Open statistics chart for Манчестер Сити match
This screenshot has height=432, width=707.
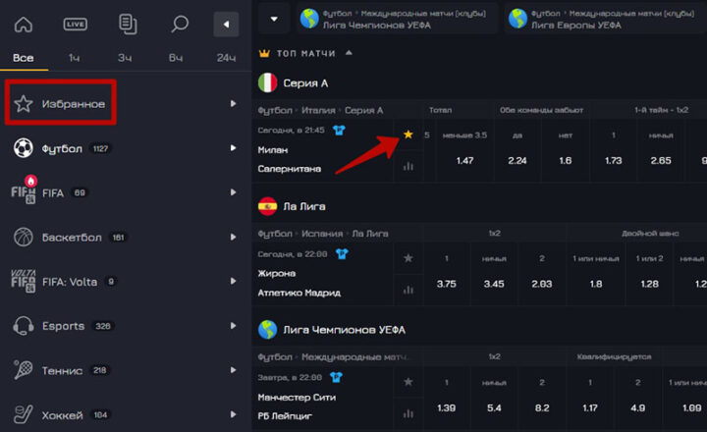pos(408,413)
